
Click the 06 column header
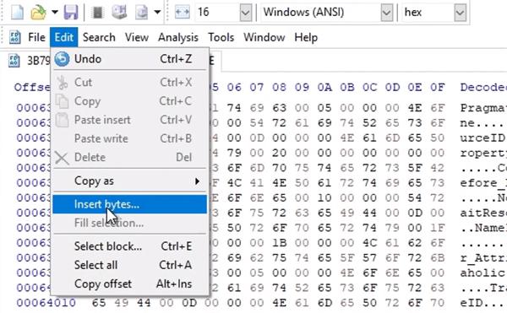click(234, 87)
